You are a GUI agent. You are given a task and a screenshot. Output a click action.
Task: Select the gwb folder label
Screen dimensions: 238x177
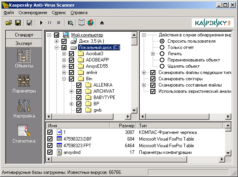(97, 110)
